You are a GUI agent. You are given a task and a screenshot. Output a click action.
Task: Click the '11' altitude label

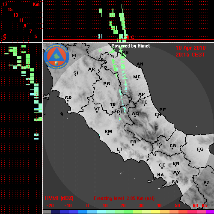click(21, 20)
